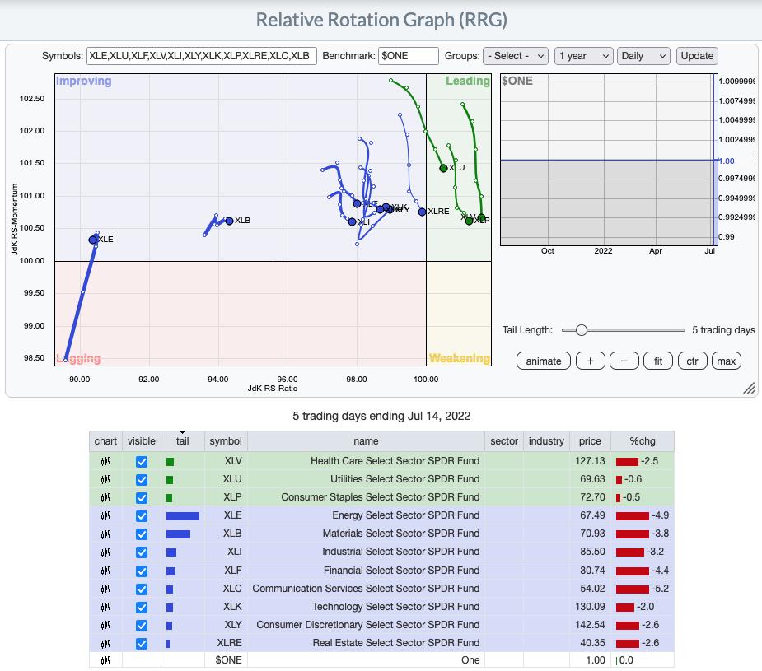Click the Update button
The width and height of the screenshot is (762, 671).
[x=697, y=56]
